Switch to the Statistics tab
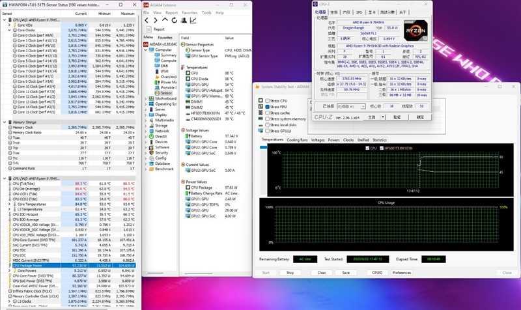The width and height of the screenshot is (521, 310). click(380, 140)
